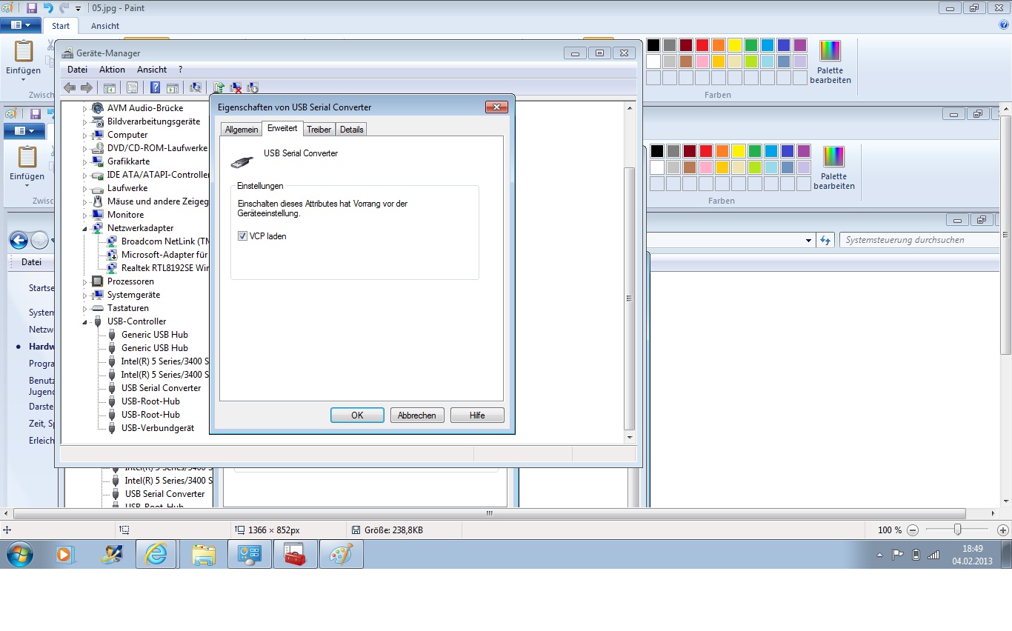Image resolution: width=1012 pixels, height=631 pixels.
Task: Open the Windows Start orb
Action: coord(19,553)
